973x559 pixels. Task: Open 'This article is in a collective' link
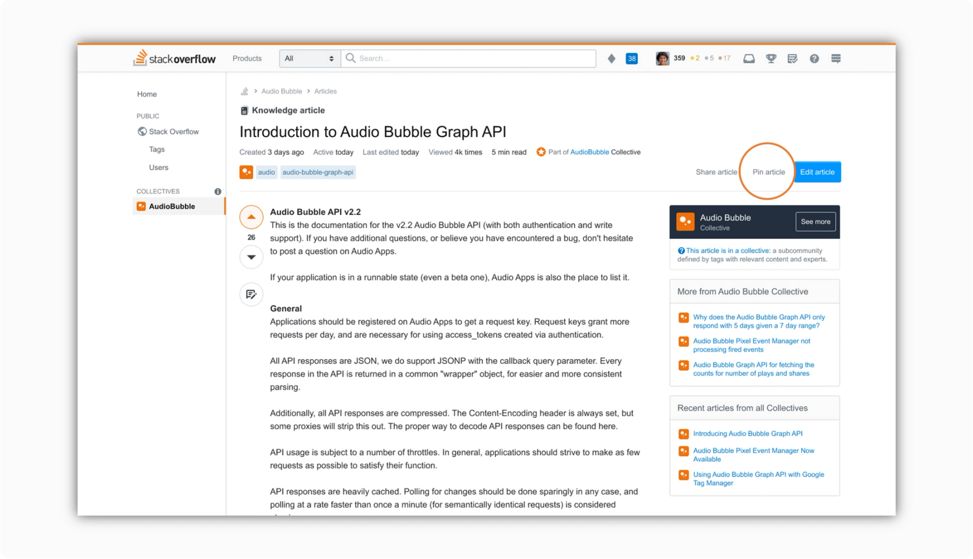tap(728, 250)
